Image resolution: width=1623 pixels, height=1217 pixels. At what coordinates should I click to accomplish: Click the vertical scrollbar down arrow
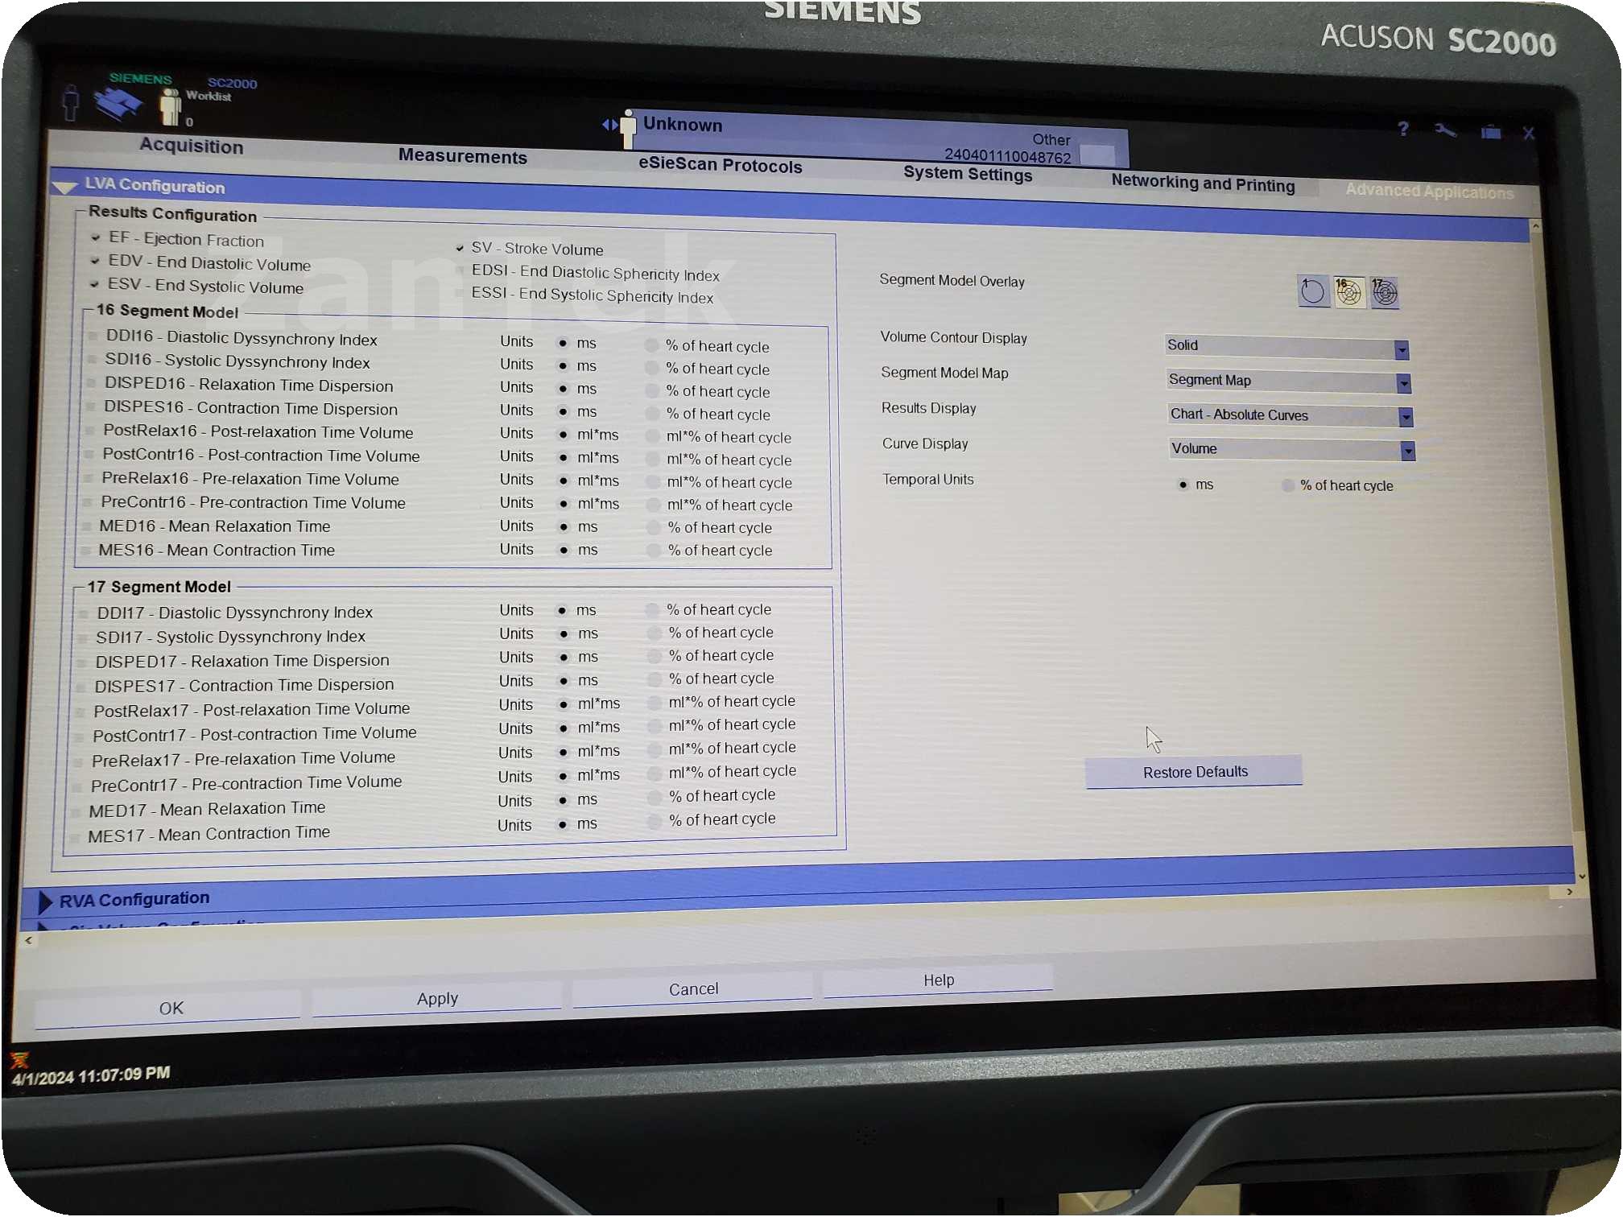[x=1582, y=877]
